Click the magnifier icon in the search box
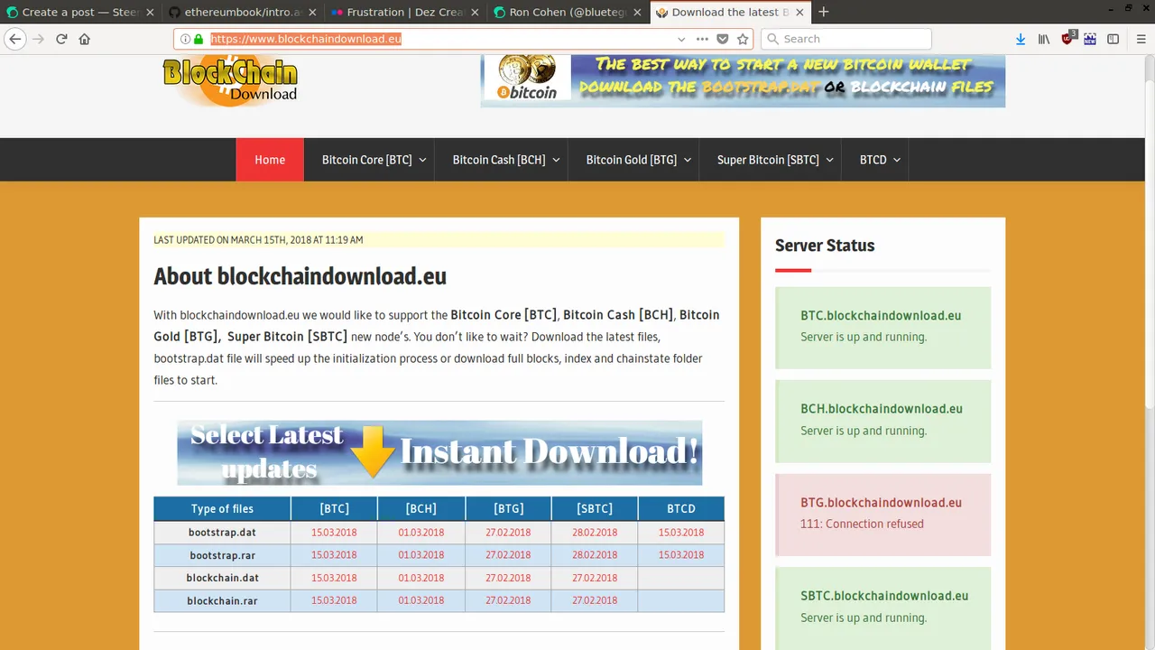 [x=772, y=39]
